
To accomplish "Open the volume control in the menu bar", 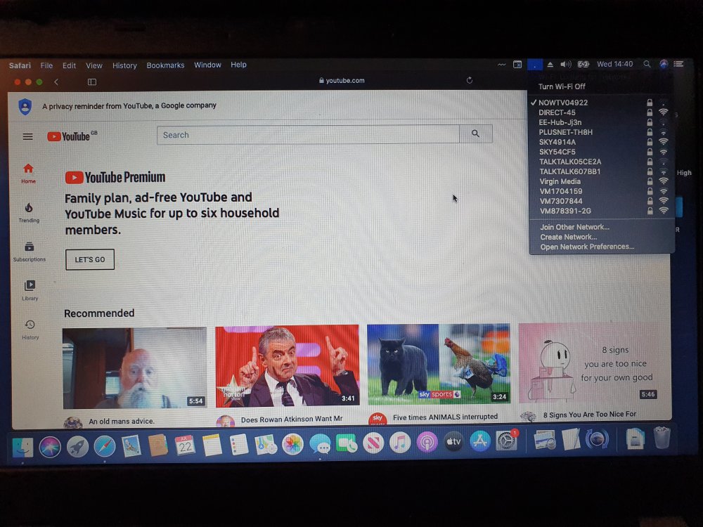I will click(x=566, y=65).
